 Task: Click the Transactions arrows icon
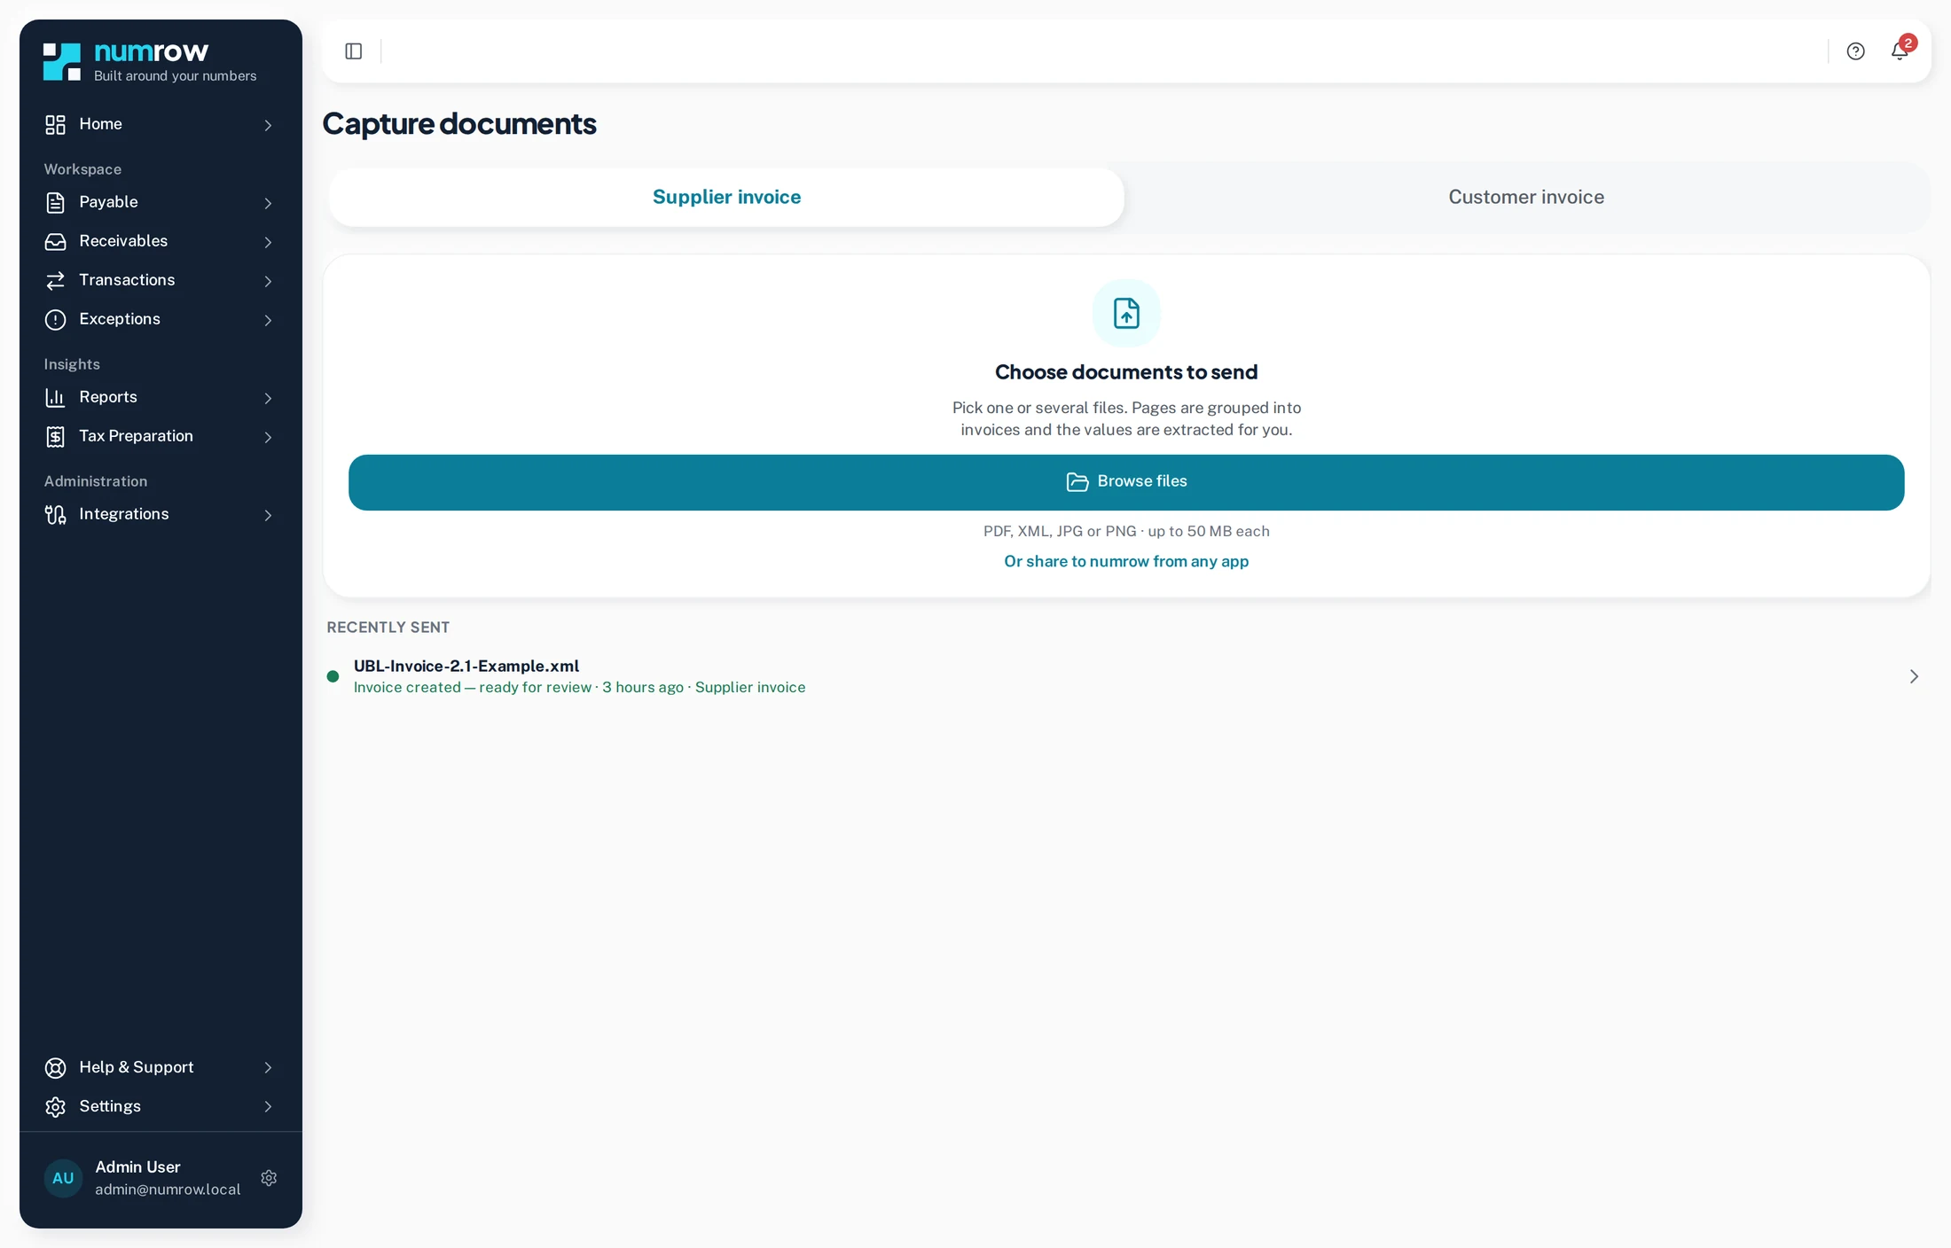click(56, 281)
